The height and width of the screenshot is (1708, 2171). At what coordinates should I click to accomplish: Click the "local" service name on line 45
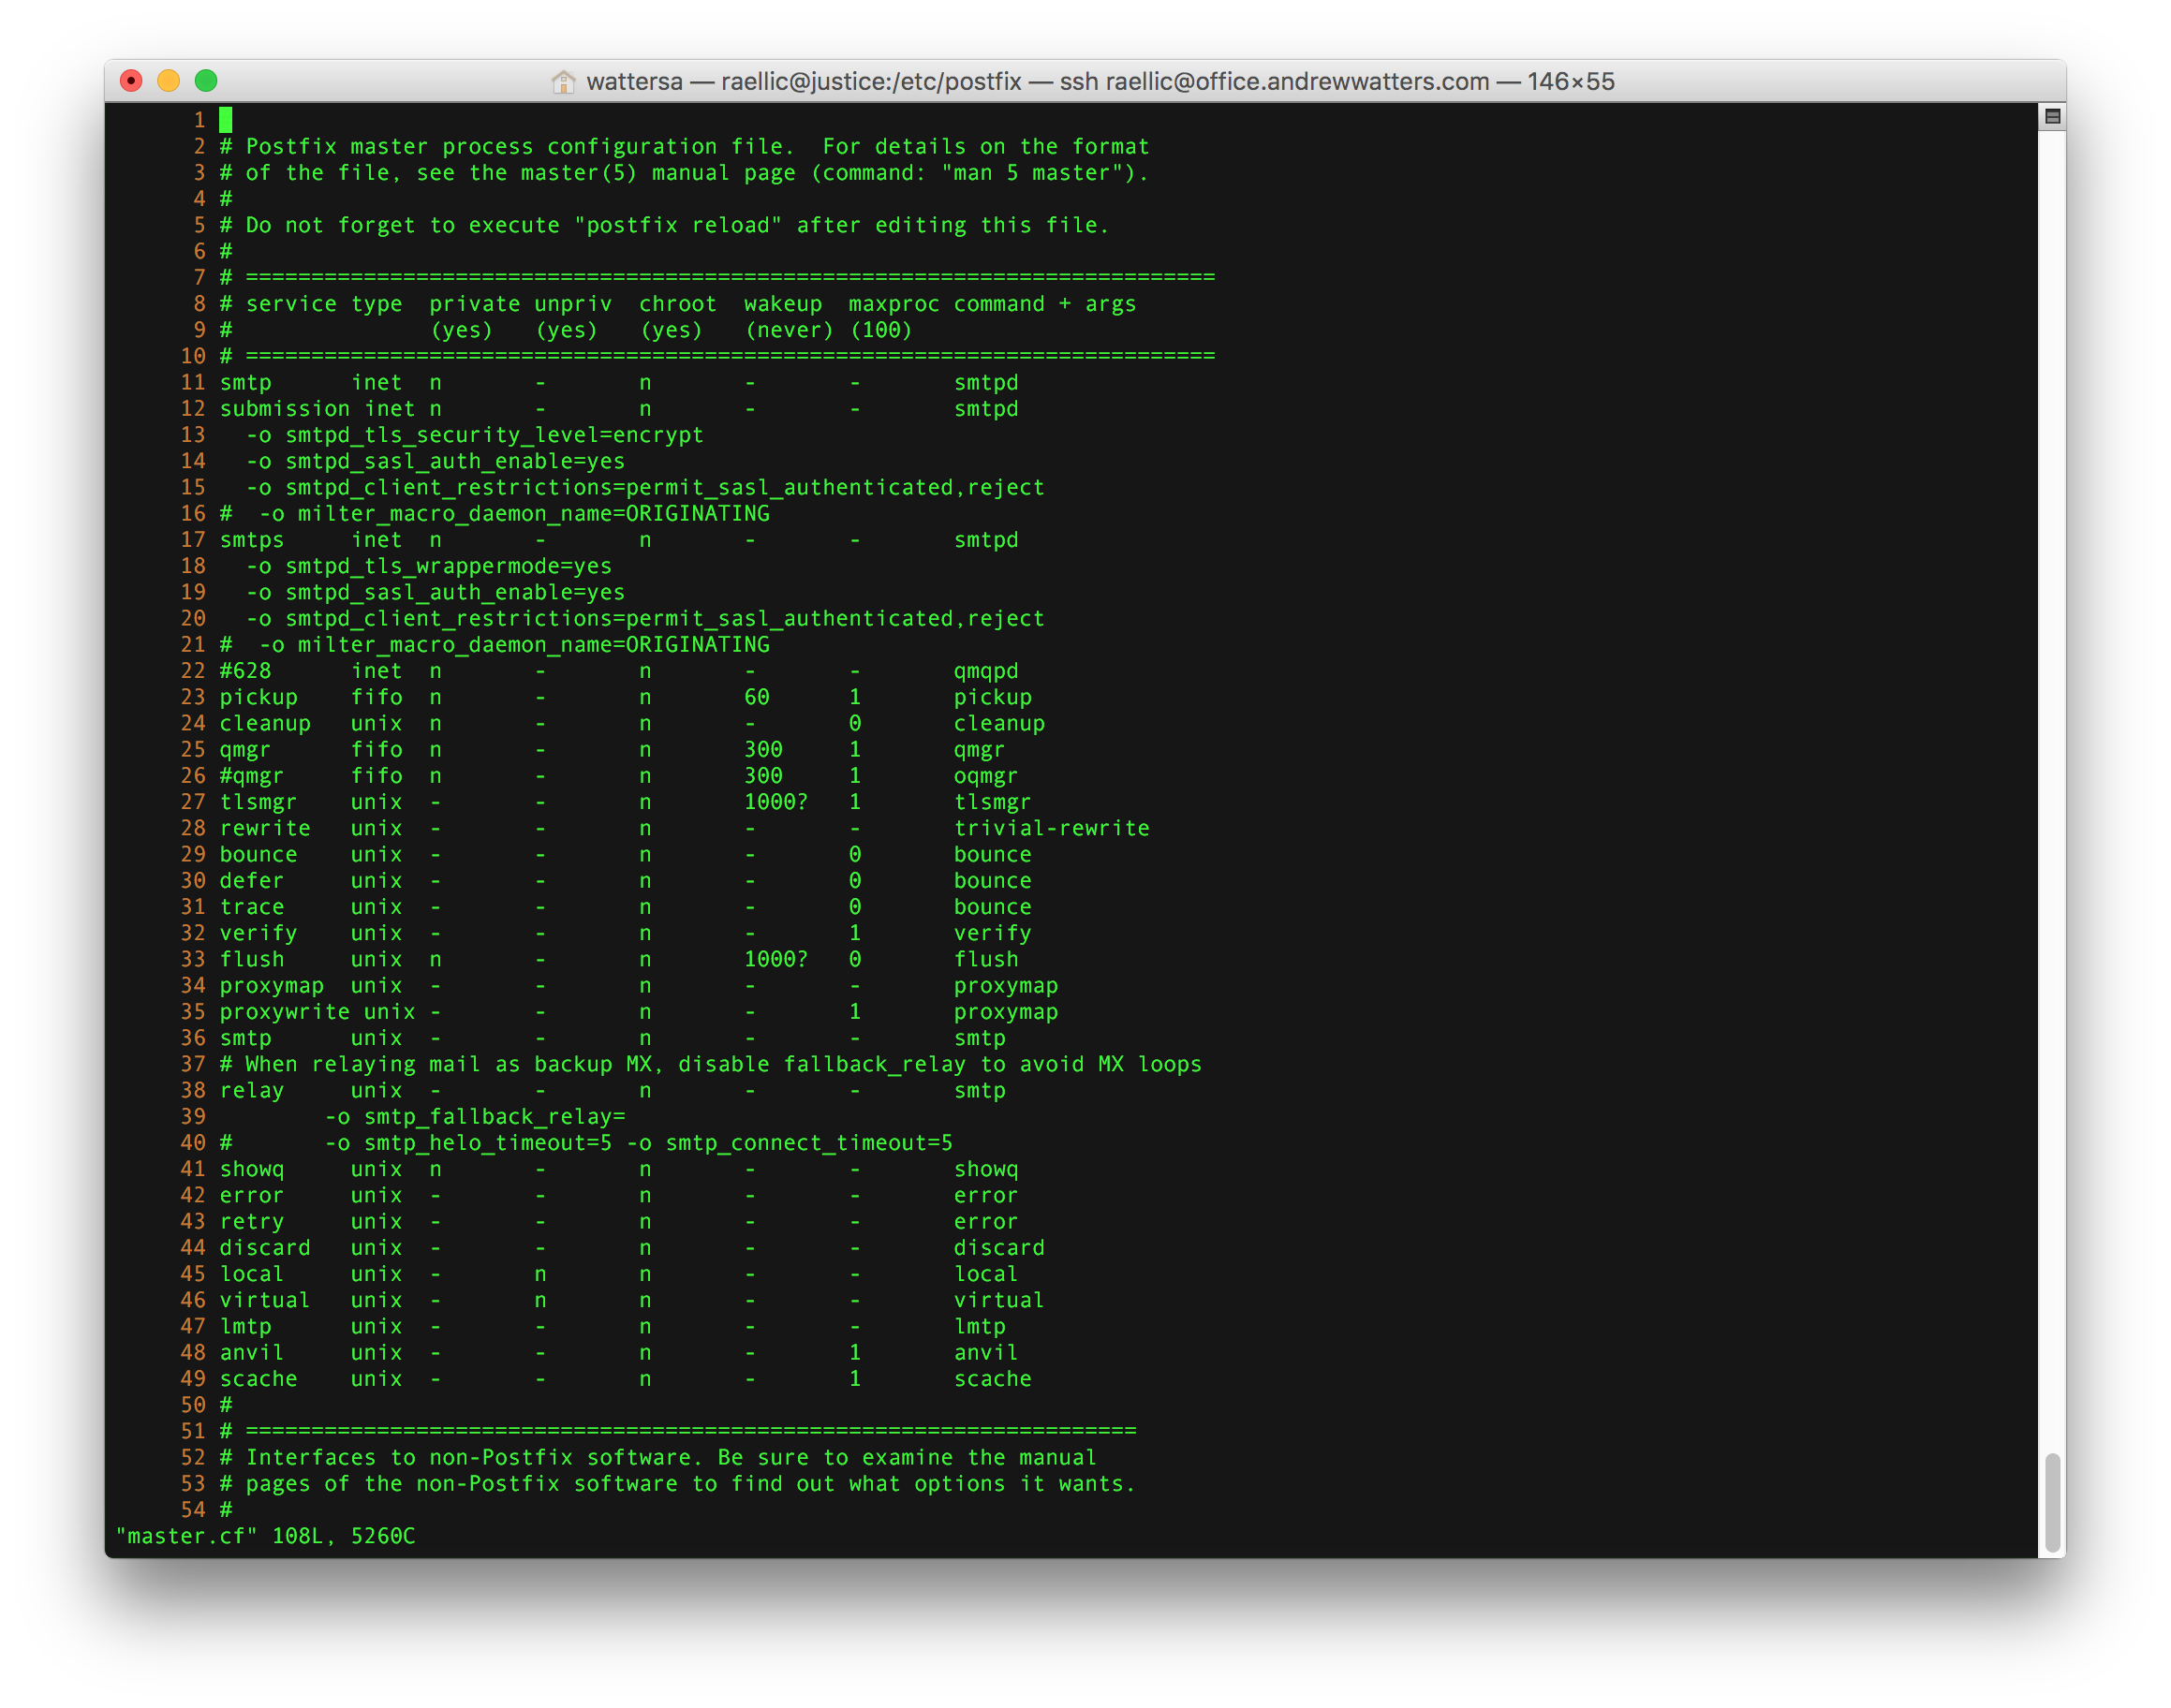(252, 1274)
